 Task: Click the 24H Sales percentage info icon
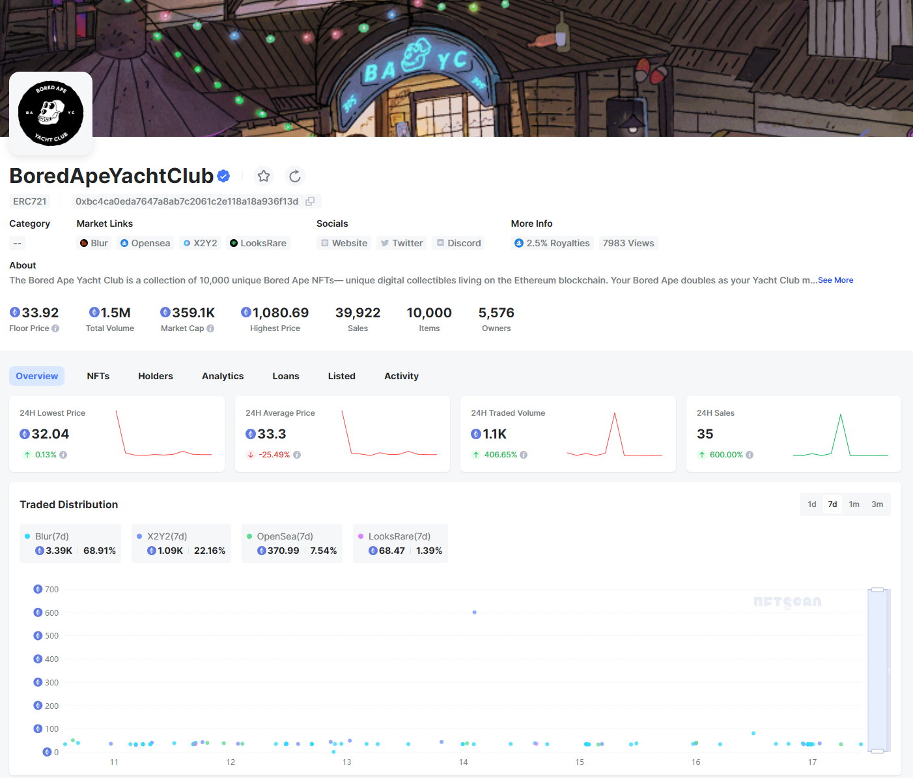(x=750, y=455)
